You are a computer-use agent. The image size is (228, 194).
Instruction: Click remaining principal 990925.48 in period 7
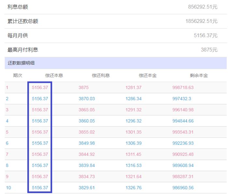click(183, 154)
